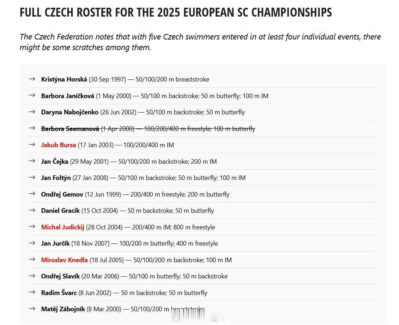Click the Full Czech Roster headline

(x=176, y=12)
